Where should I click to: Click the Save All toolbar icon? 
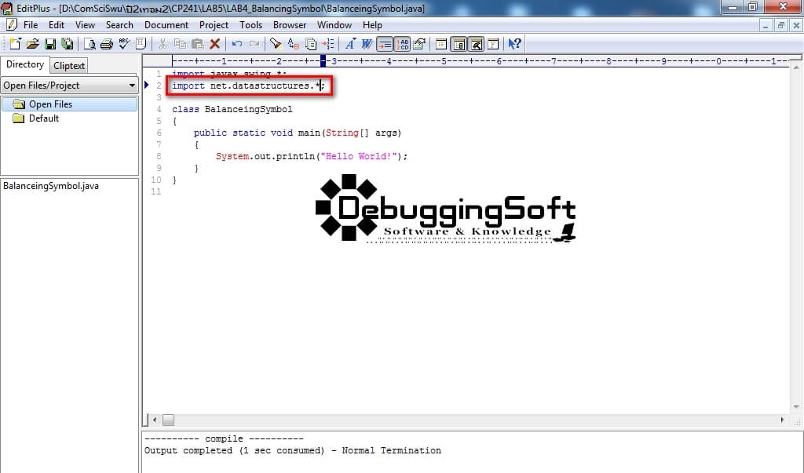(x=68, y=44)
